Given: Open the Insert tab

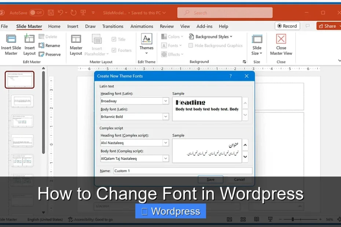Looking at the screenshot, I should coord(73,26).
